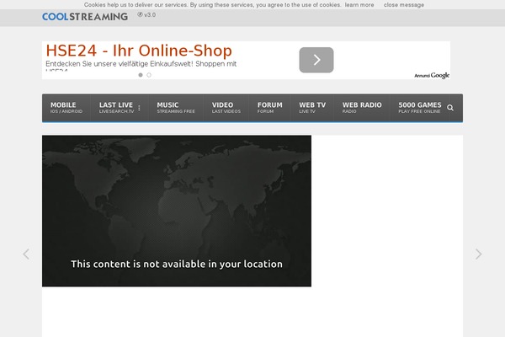Select the second ad carousel dot
Screen dimensions: 505x337
tap(149, 75)
